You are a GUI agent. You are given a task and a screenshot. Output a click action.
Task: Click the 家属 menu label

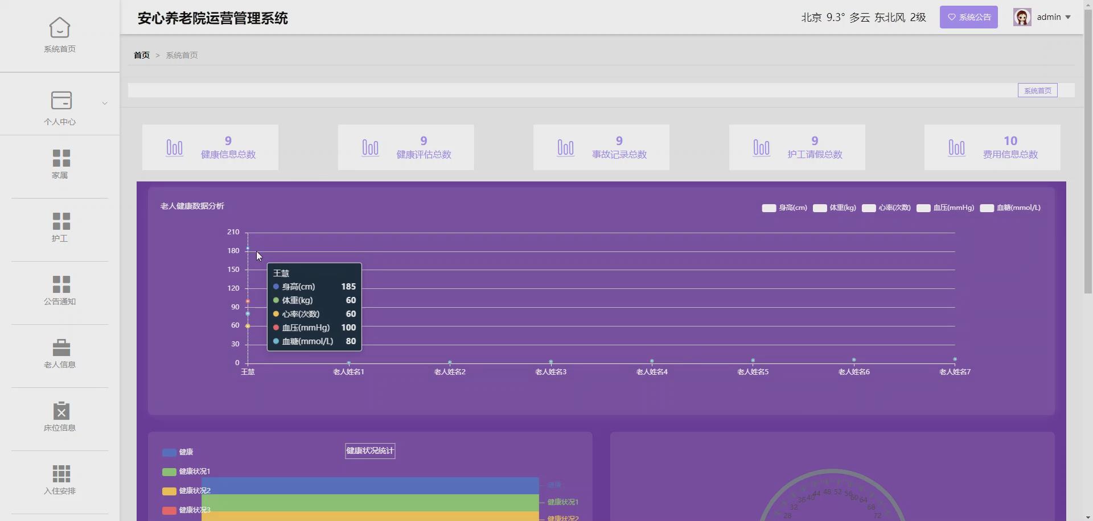(x=60, y=175)
